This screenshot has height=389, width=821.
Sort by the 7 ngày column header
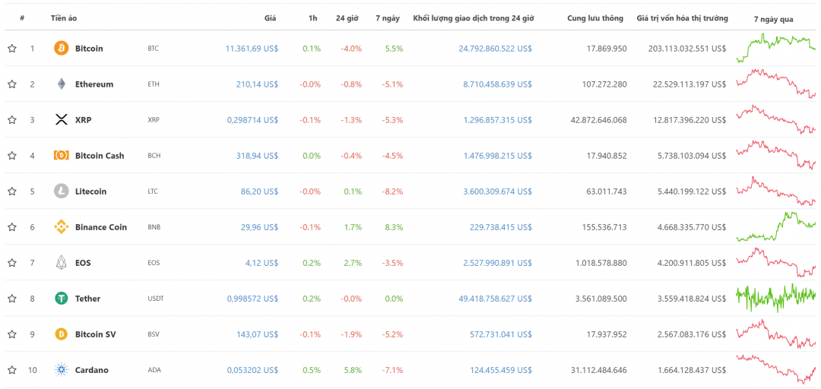coord(388,17)
